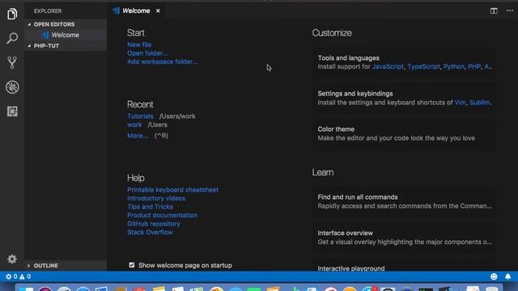518x291 pixels.
Task: Open Printable keyboard cheatsheet link
Action: coord(172,190)
